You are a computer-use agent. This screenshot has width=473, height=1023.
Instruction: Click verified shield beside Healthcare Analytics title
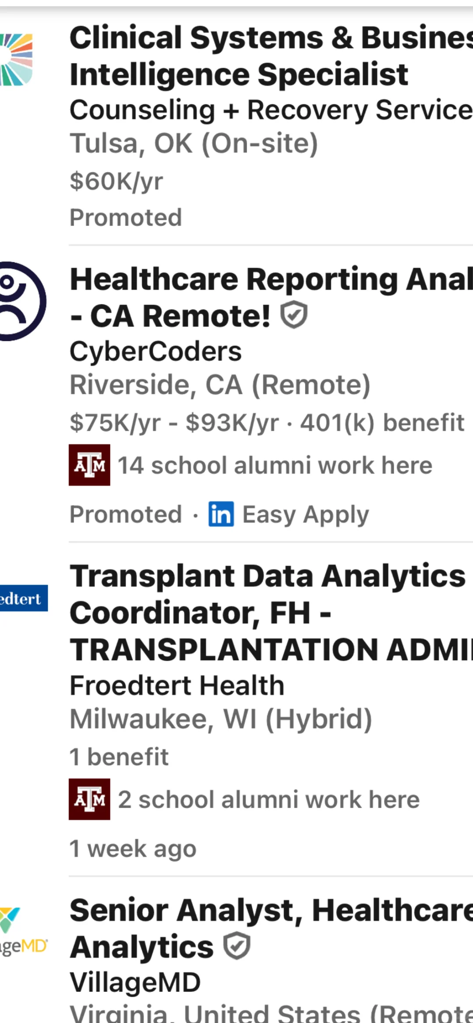(x=236, y=946)
